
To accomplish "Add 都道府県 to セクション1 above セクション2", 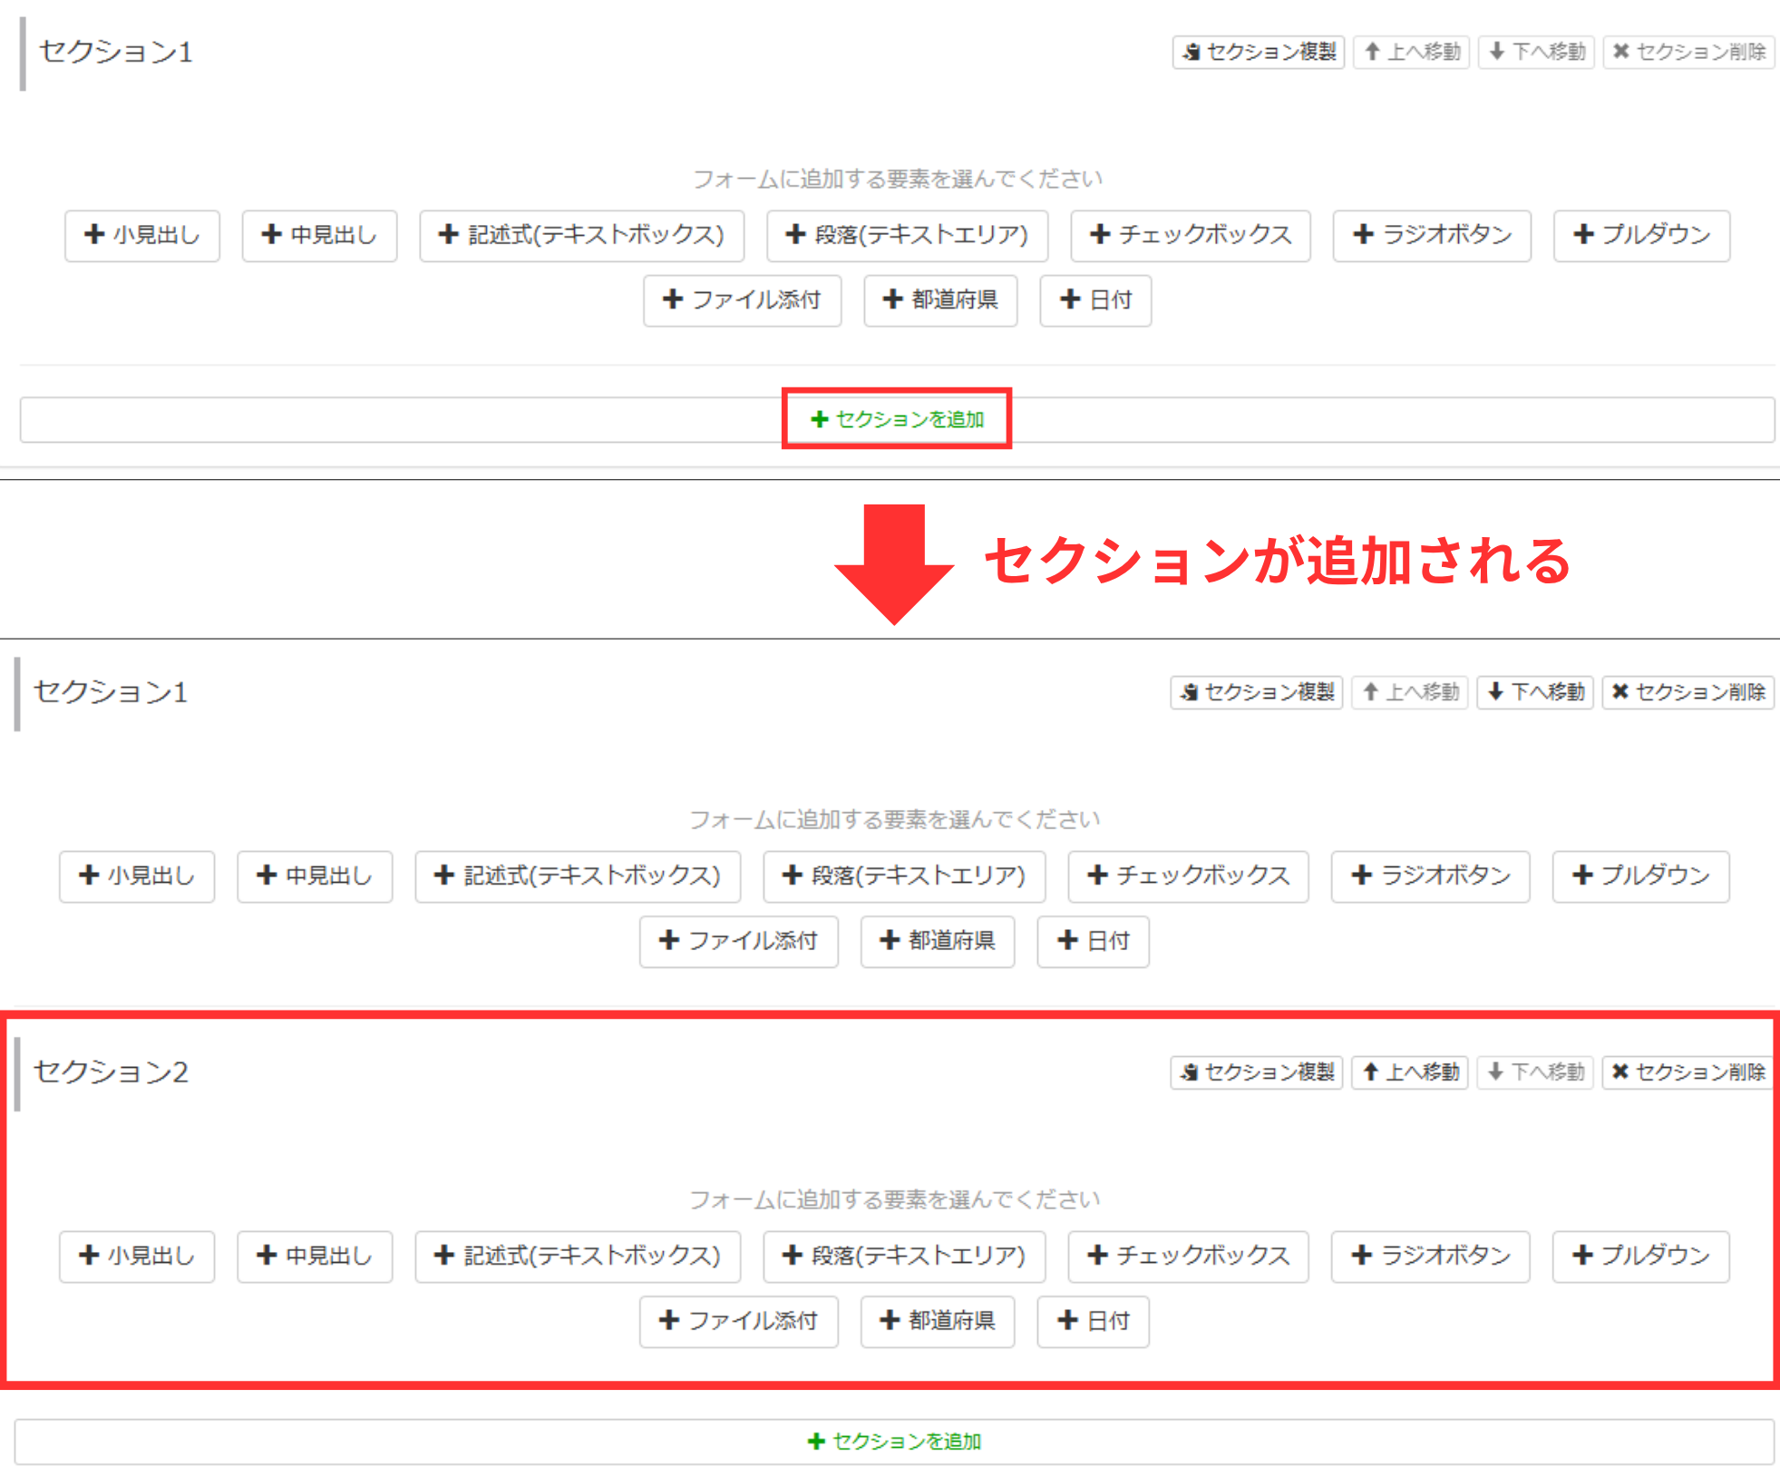I will pyautogui.click(x=937, y=942).
